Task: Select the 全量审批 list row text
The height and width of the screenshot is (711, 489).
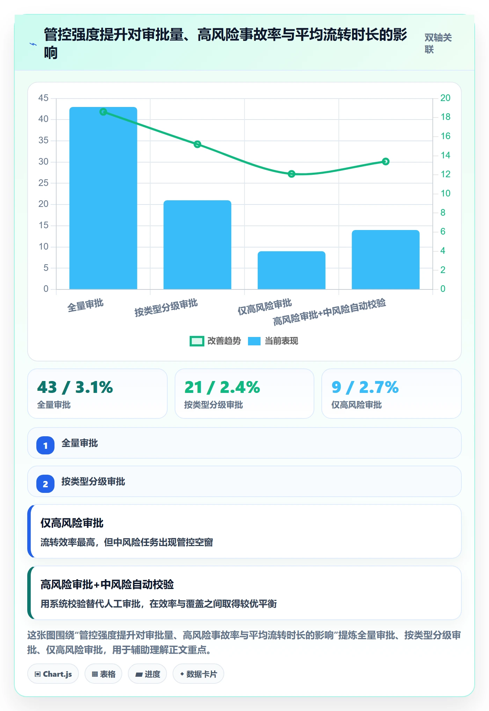Action: tap(80, 443)
